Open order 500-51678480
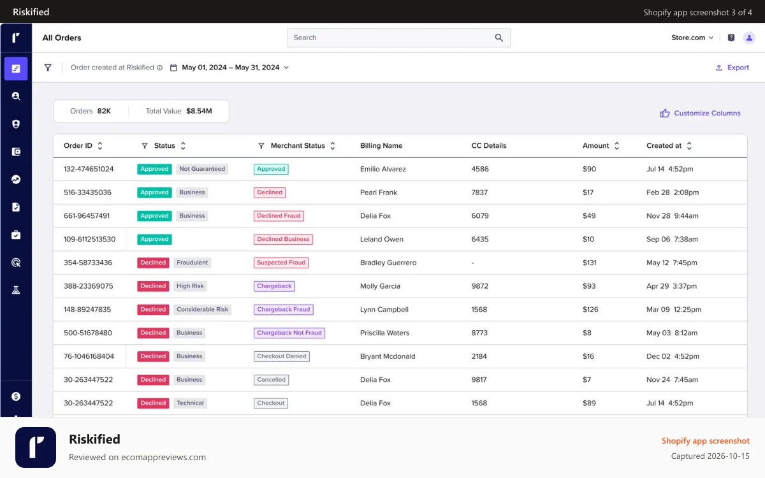Image resolution: width=765 pixels, height=478 pixels. click(88, 333)
